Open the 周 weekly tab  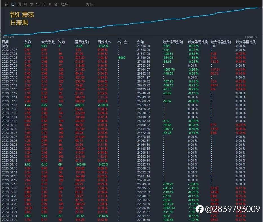tap(19, 4)
